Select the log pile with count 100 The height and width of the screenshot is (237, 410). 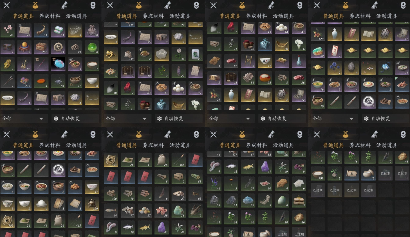pos(111,194)
